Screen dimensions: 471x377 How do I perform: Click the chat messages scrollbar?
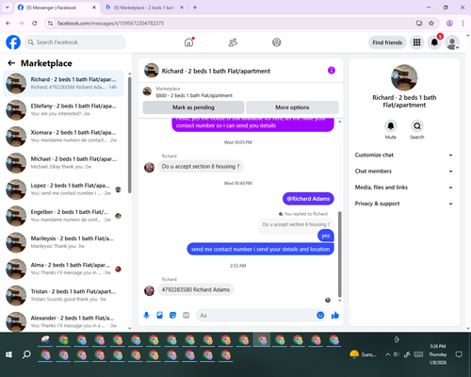[339, 254]
